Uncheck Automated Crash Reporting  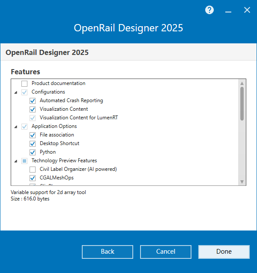tap(33, 100)
